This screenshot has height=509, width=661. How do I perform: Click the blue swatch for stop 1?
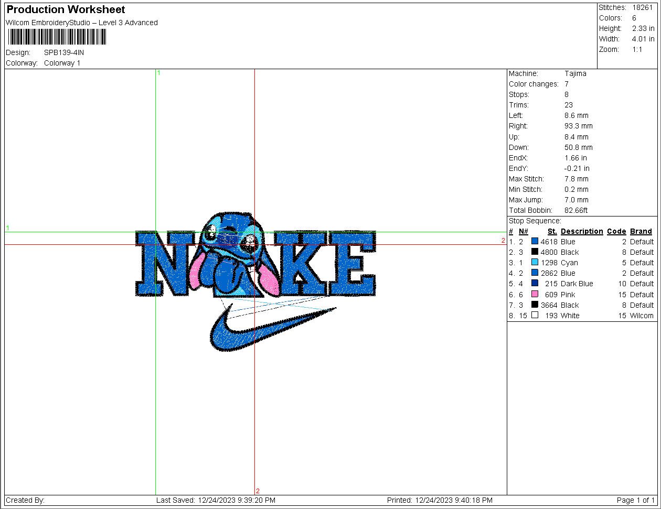(535, 242)
